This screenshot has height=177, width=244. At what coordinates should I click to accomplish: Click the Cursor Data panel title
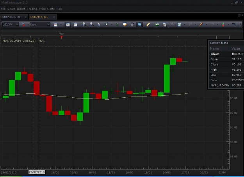[219, 43]
